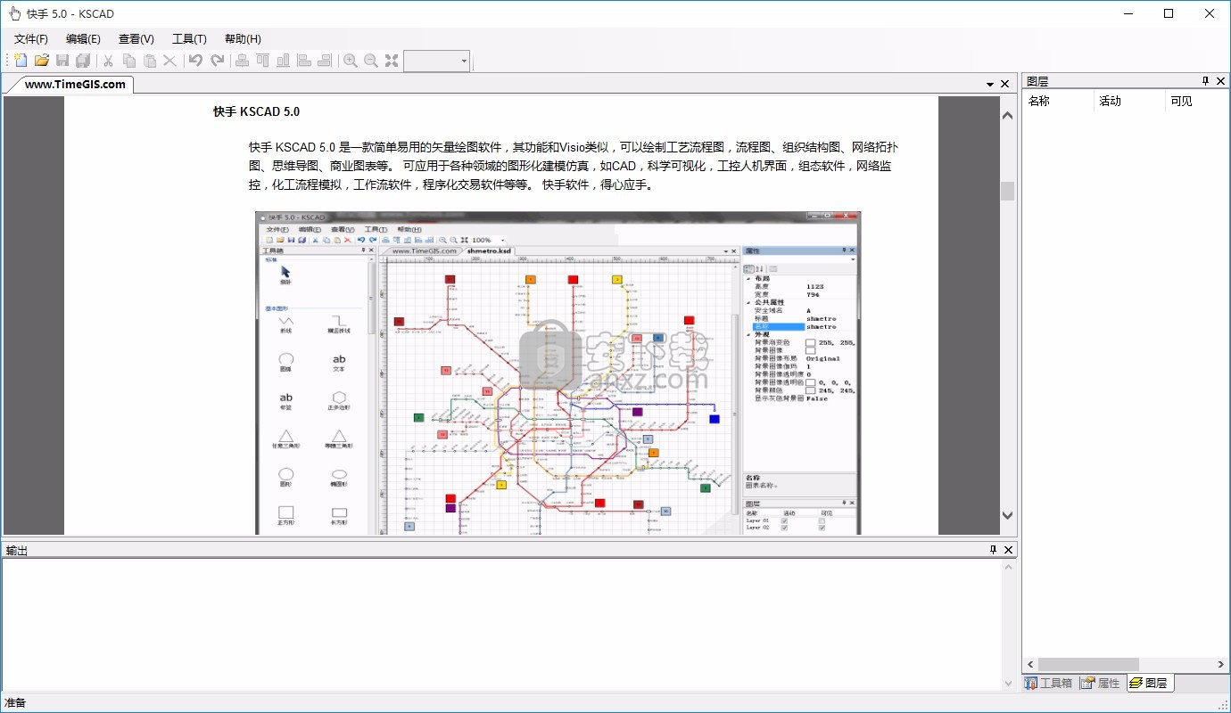Click layers panel scroll right arrow
Viewport: 1231px width, 713px height.
point(1221,665)
